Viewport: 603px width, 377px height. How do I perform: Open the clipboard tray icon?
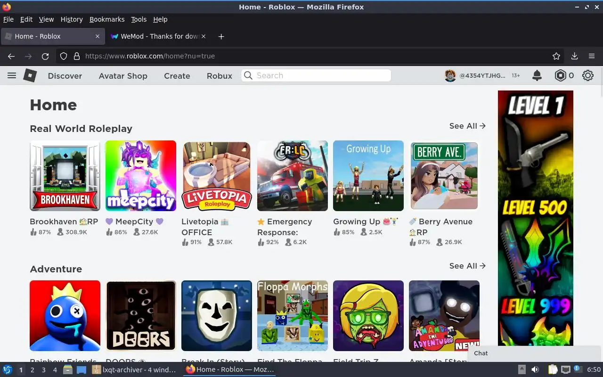coord(553,369)
